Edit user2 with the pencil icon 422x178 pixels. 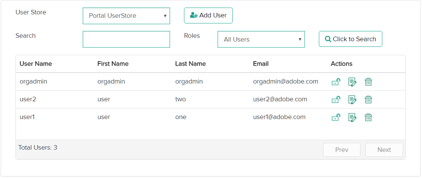click(x=352, y=99)
